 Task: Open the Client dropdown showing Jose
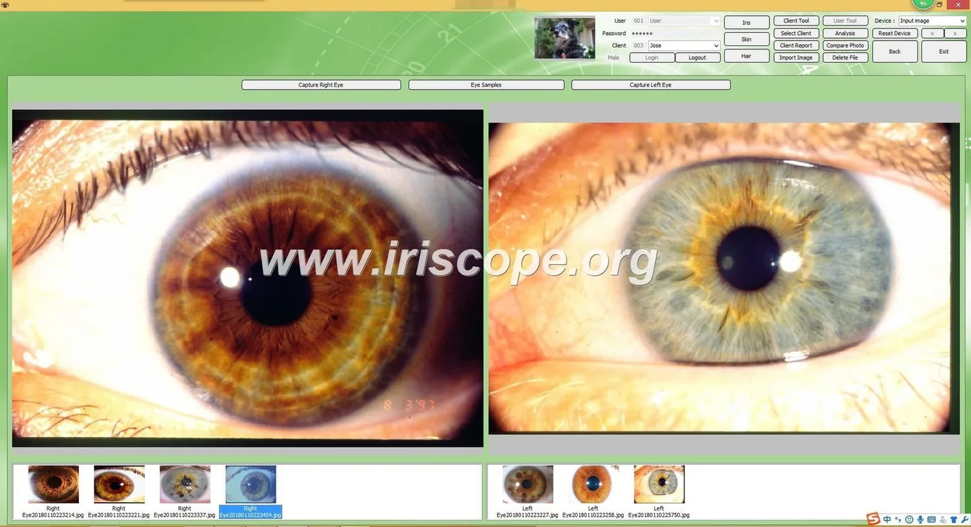(x=684, y=45)
